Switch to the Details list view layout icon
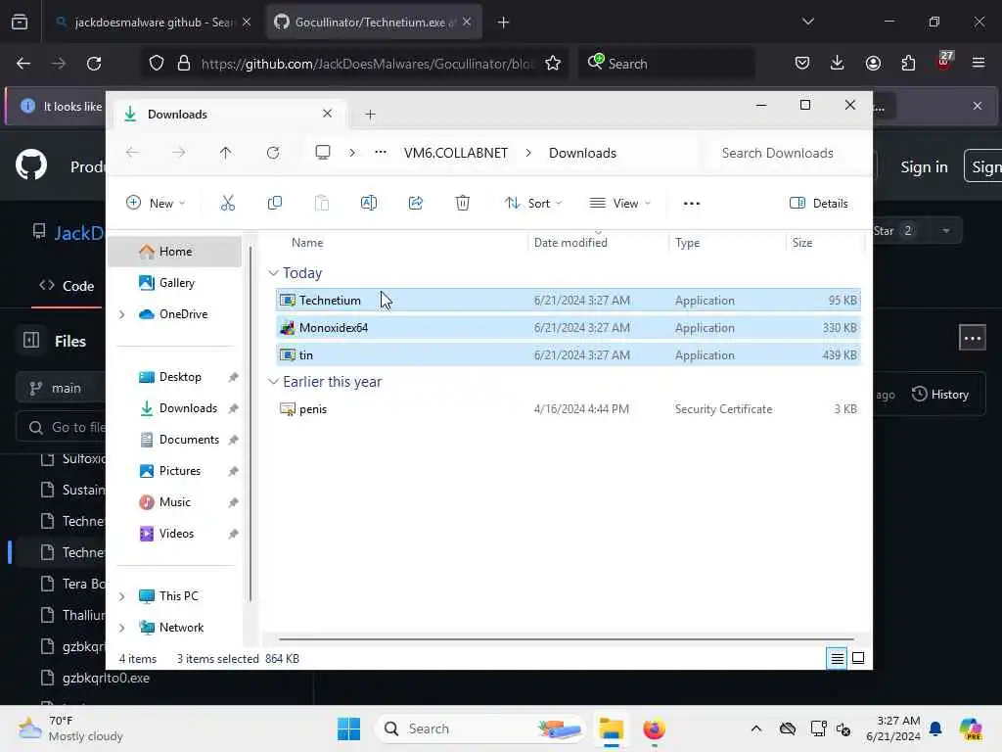The image size is (1002, 752). tap(837, 658)
